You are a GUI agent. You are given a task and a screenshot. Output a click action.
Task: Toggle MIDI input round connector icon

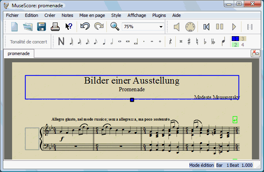[190, 27]
